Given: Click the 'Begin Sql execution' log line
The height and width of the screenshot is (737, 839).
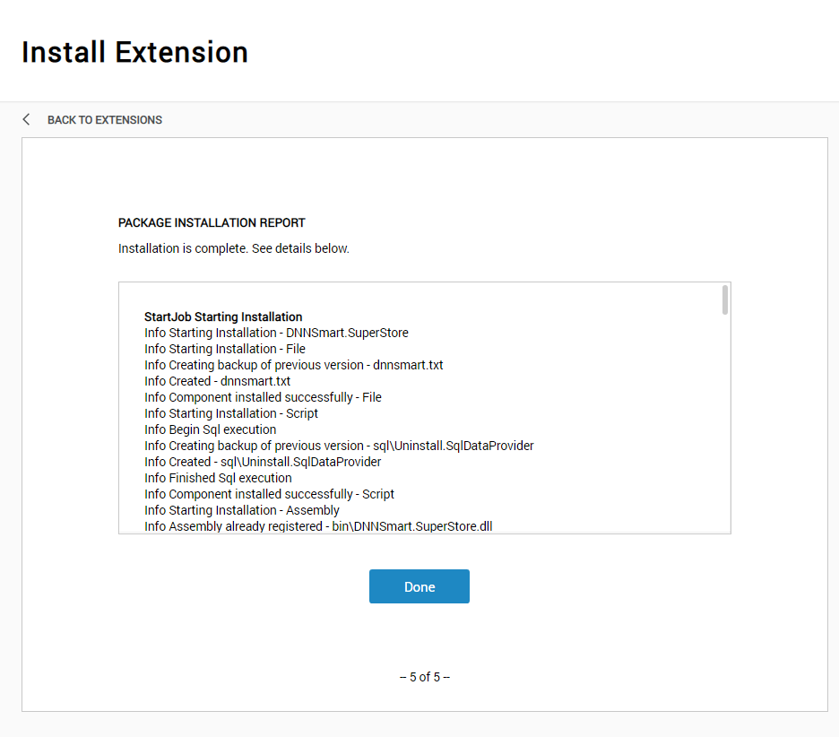Looking at the screenshot, I should [211, 429].
